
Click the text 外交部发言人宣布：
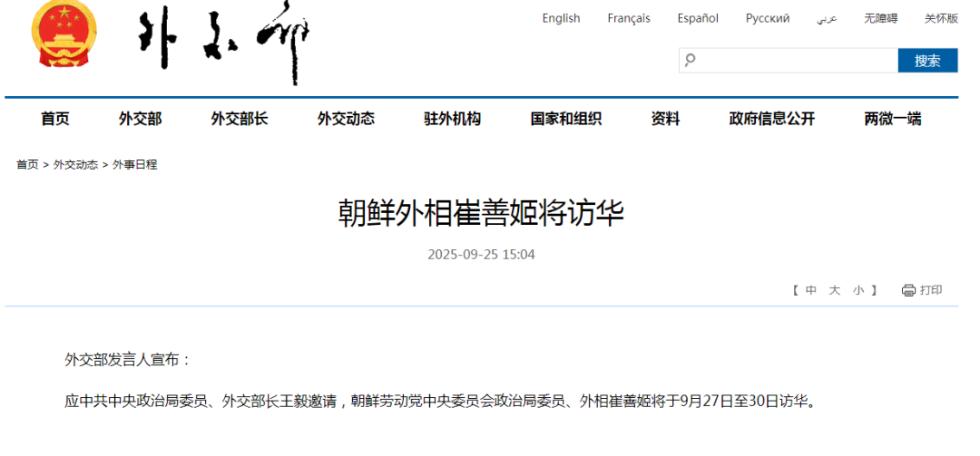[x=128, y=360]
